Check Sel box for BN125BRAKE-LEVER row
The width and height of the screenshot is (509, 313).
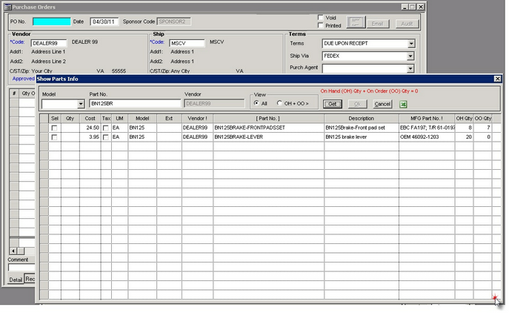click(x=53, y=137)
